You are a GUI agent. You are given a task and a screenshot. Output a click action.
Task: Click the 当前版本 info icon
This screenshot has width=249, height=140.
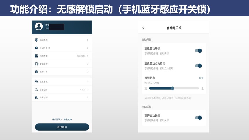click(x=36, y=90)
